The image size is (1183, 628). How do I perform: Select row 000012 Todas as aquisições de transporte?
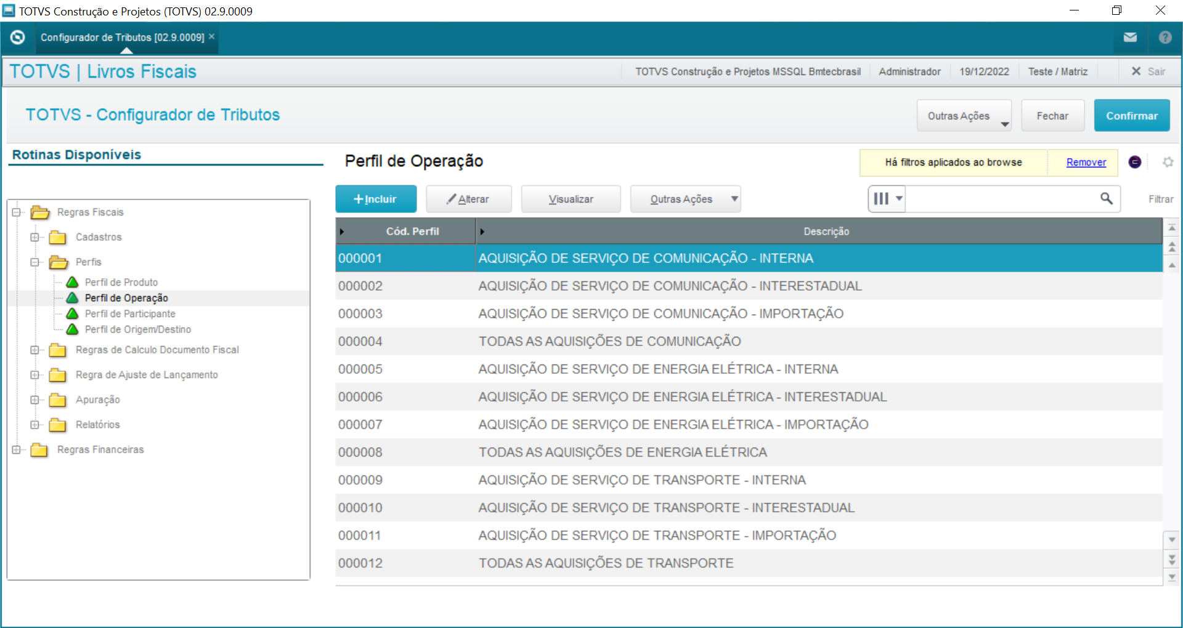749,563
